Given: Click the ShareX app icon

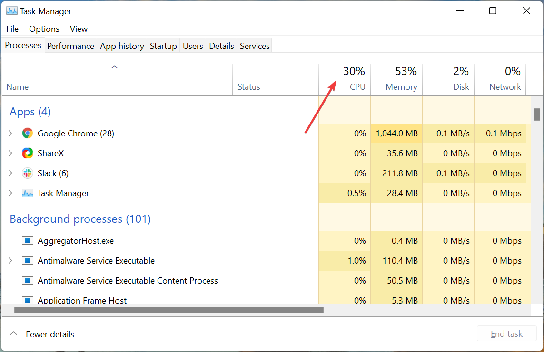Looking at the screenshot, I should (x=28, y=153).
